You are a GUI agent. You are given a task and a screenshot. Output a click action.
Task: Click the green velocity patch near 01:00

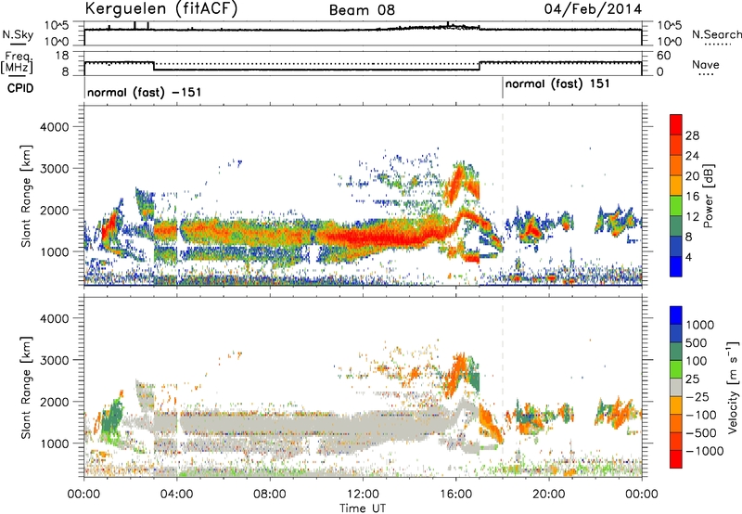pyautogui.click(x=111, y=418)
